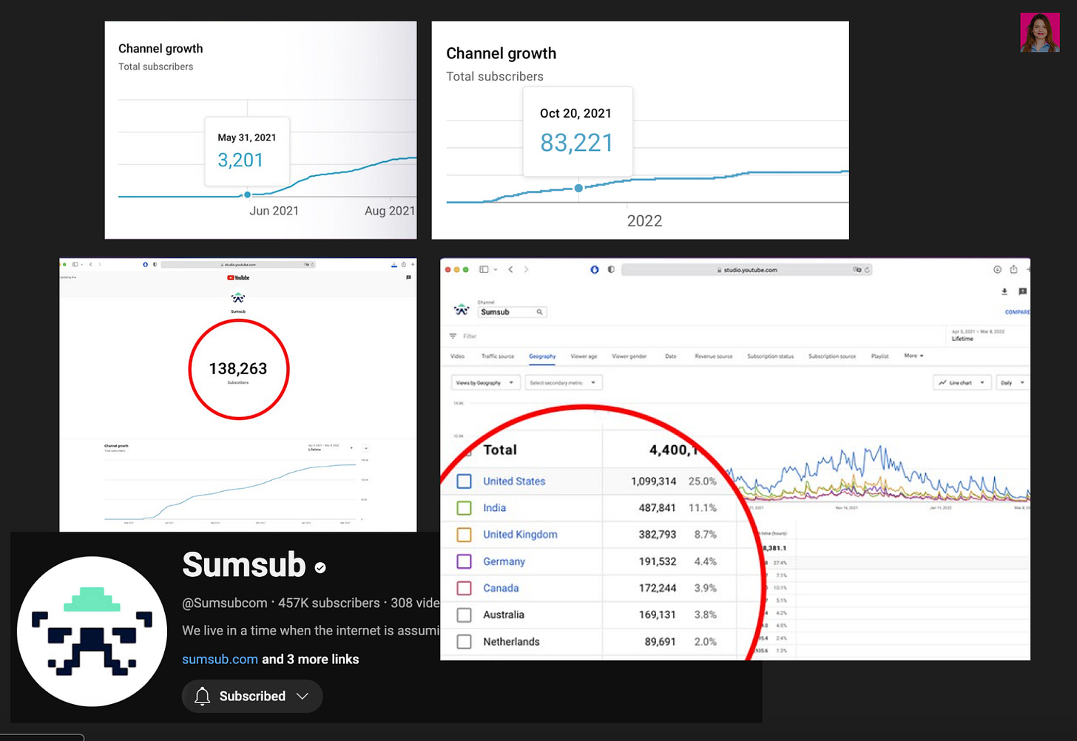
Task: Click blue extension icon in subscriber count window
Action: coord(145,264)
